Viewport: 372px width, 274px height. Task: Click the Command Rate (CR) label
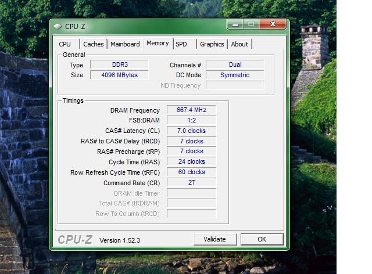click(132, 183)
